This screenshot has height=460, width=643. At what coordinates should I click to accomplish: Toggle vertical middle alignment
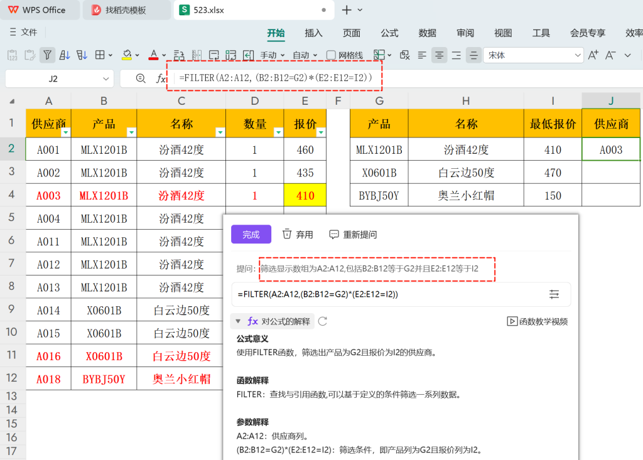473,55
